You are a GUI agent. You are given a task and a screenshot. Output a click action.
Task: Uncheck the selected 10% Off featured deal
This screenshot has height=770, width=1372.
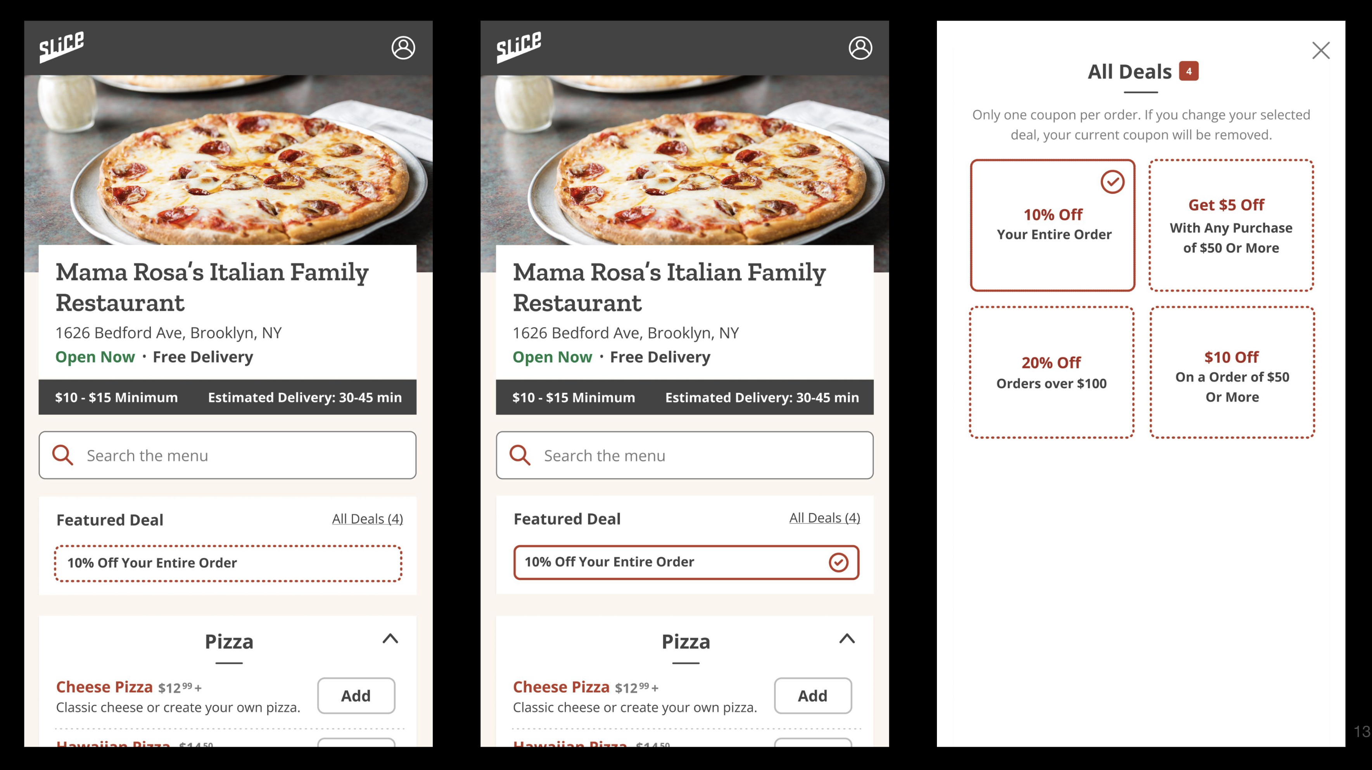(838, 562)
